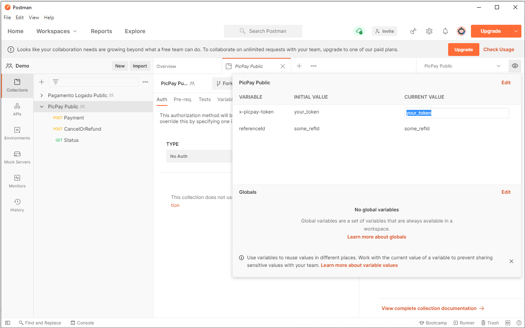The height and width of the screenshot is (328, 525).
Task: Click the Check Usage link
Action: [x=499, y=50]
